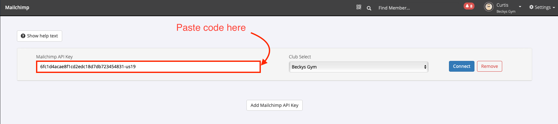
Task: Click the Settings gear icon
Action: coord(531,7)
